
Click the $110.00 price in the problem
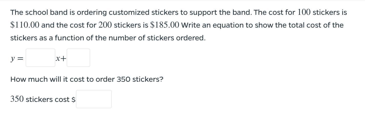(25, 25)
